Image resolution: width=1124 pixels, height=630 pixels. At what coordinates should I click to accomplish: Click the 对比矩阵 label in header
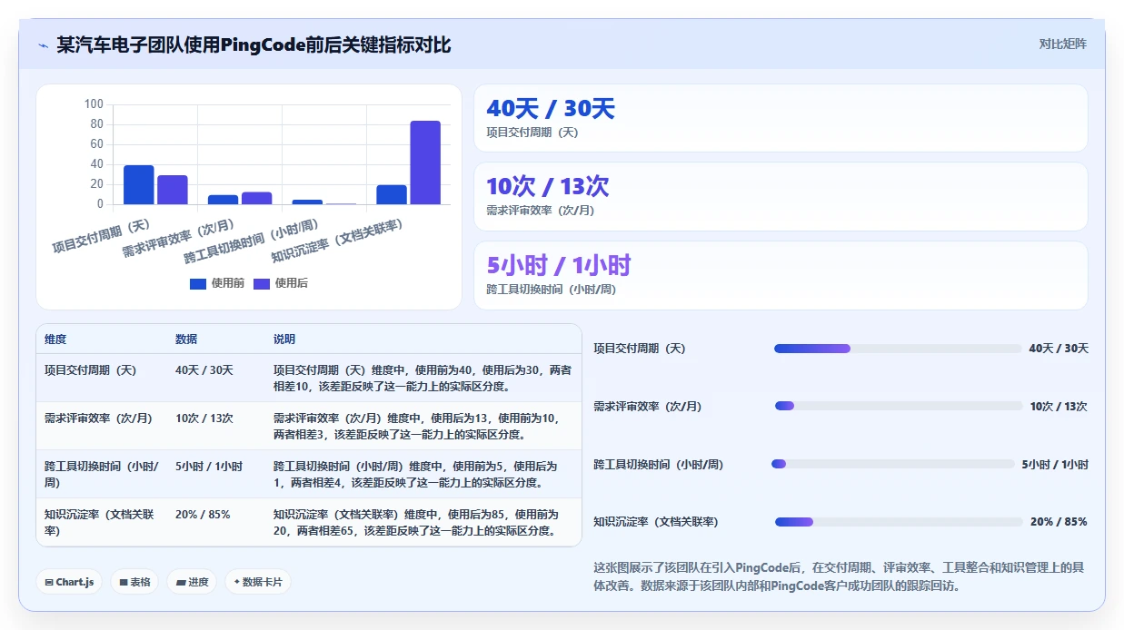pos(1062,44)
